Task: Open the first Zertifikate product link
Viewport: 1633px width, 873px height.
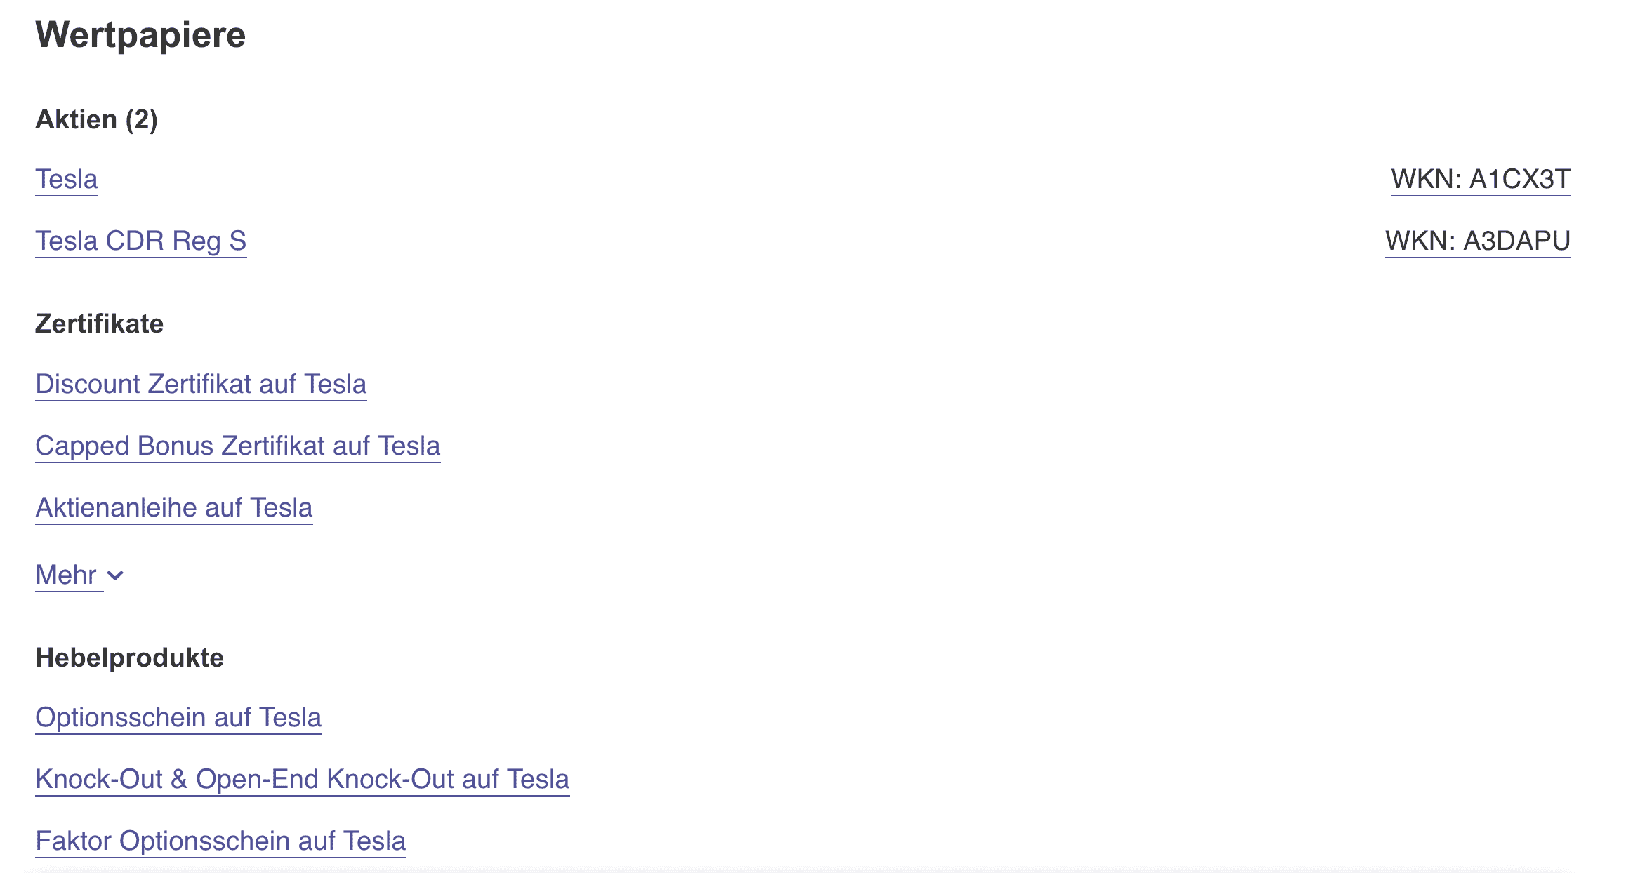Action: click(201, 384)
